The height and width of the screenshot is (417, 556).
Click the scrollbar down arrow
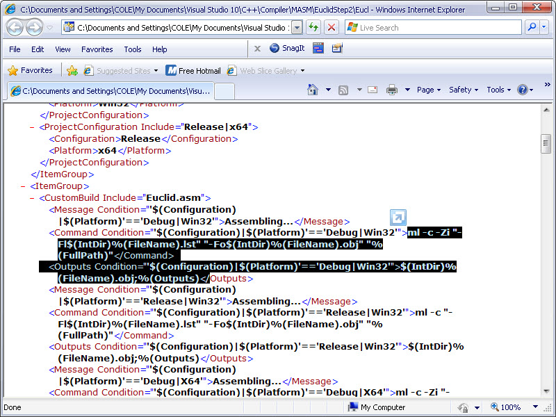(x=546, y=391)
